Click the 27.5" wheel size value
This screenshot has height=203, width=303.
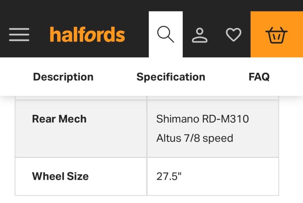[169, 176]
